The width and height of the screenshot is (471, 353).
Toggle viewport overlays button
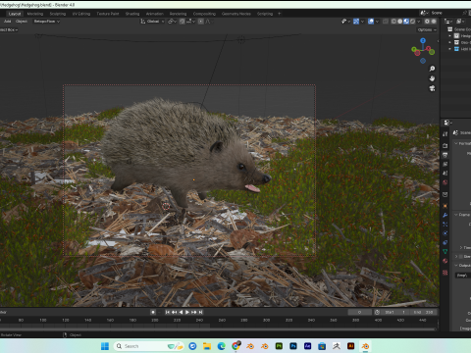[x=371, y=22]
